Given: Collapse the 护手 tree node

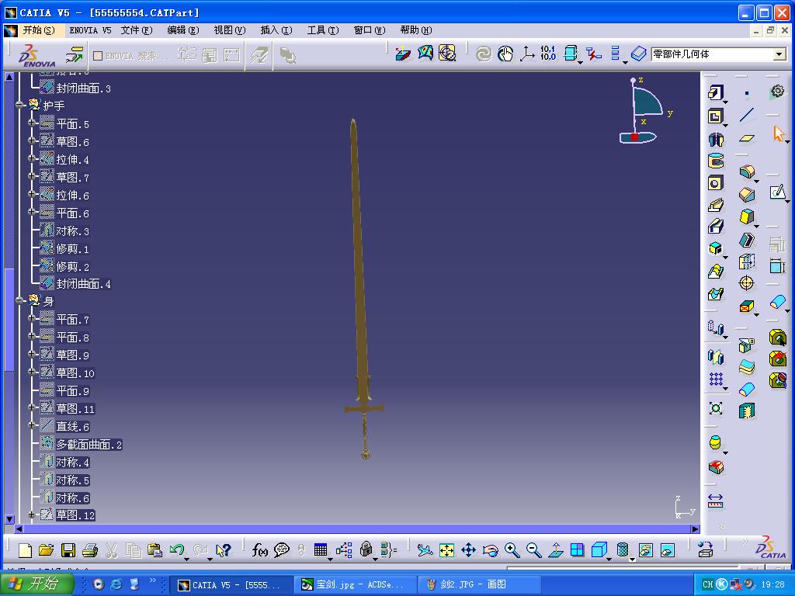Looking at the screenshot, I should 19,106.
